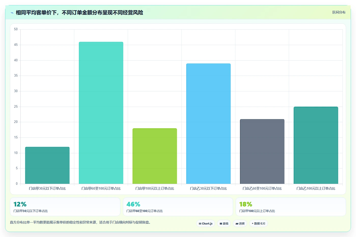The height and width of the screenshot is (237, 356).
Task: Click the 门店甲60至100元订单占比 bar
Action: [x=101, y=113]
